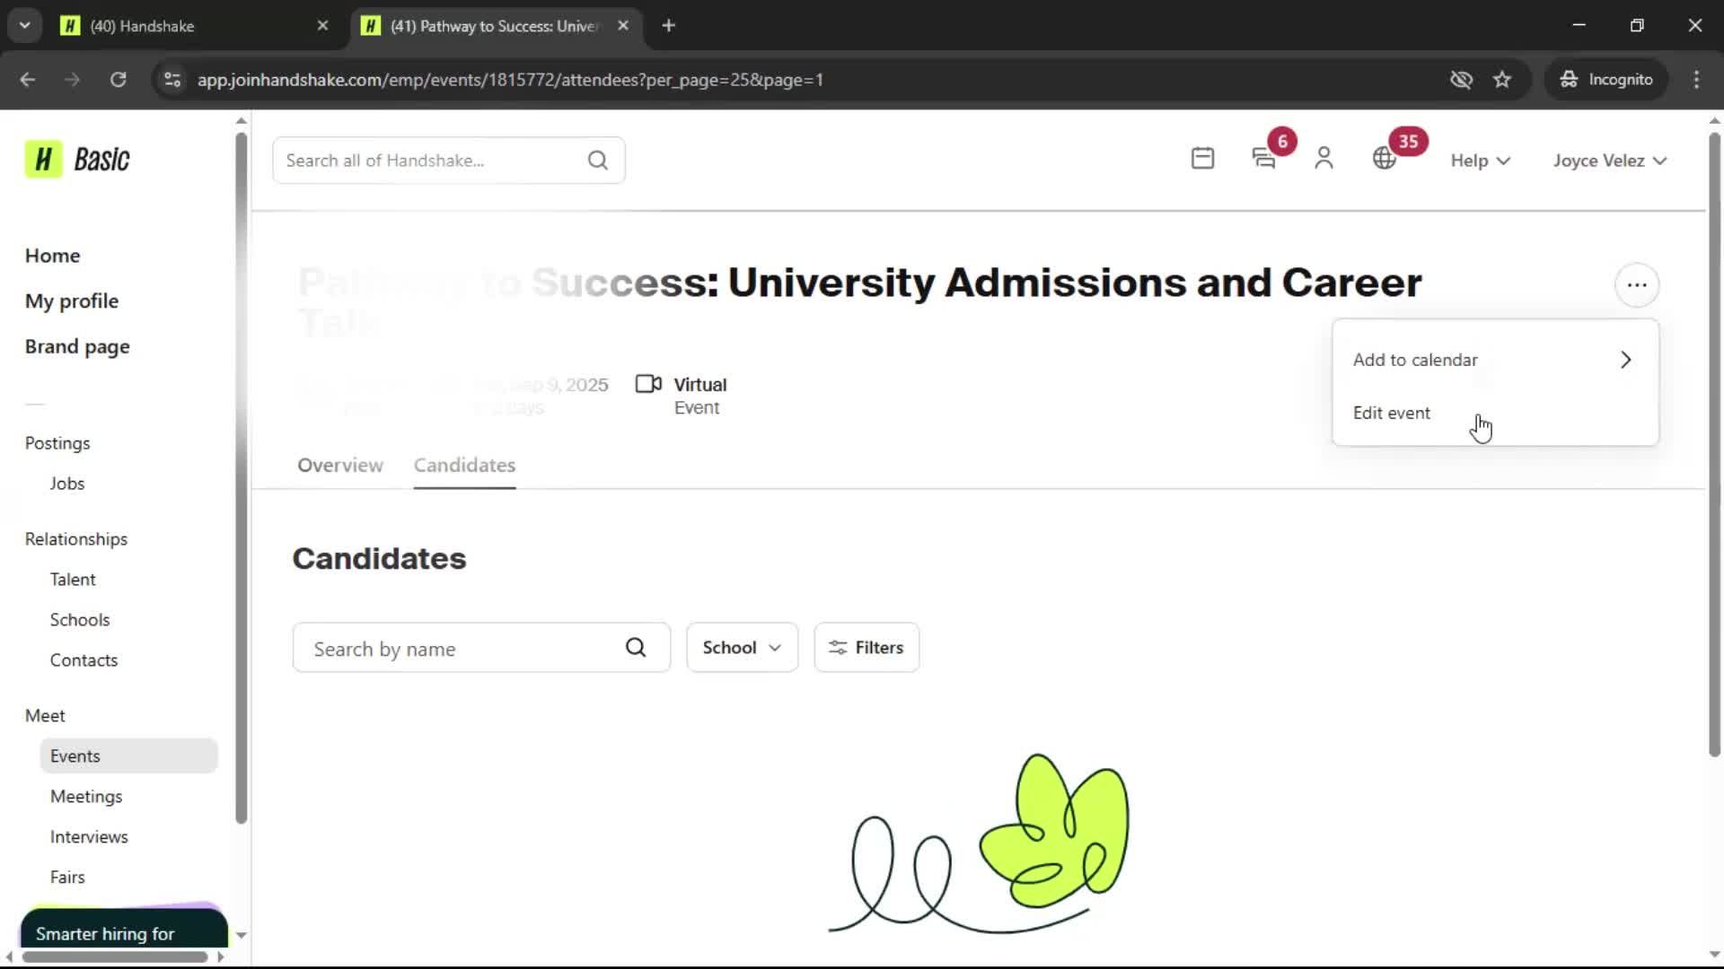Screen dimensions: 1724x969
Task: Click the three-dots event options button
Action: pyautogui.click(x=1637, y=285)
